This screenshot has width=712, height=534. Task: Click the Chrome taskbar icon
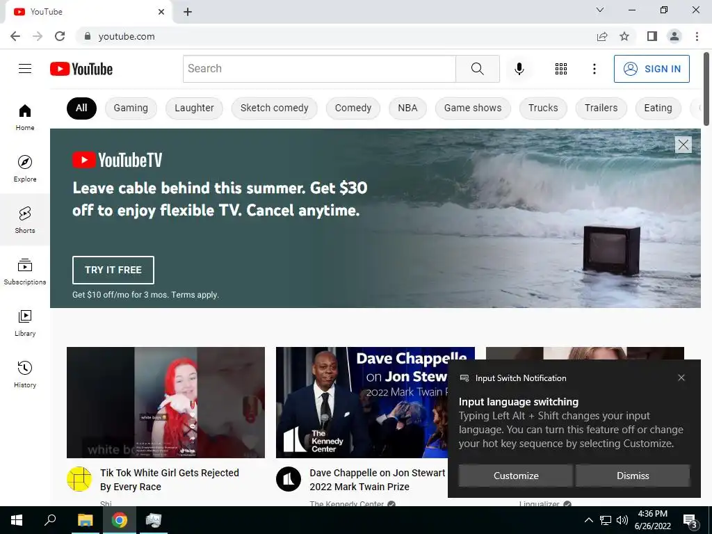pyautogui.click(x=120, y=520)
